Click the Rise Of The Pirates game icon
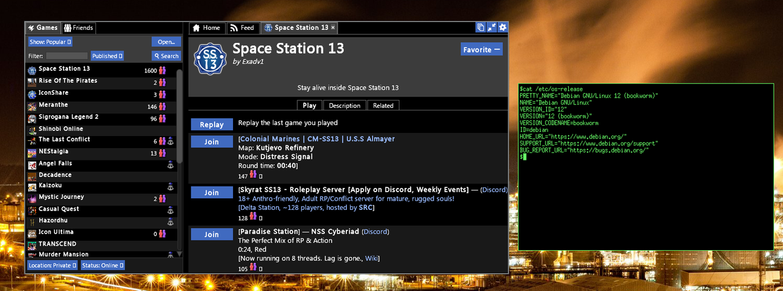Viewport: 783px width, 291px height. coord(32,82)
